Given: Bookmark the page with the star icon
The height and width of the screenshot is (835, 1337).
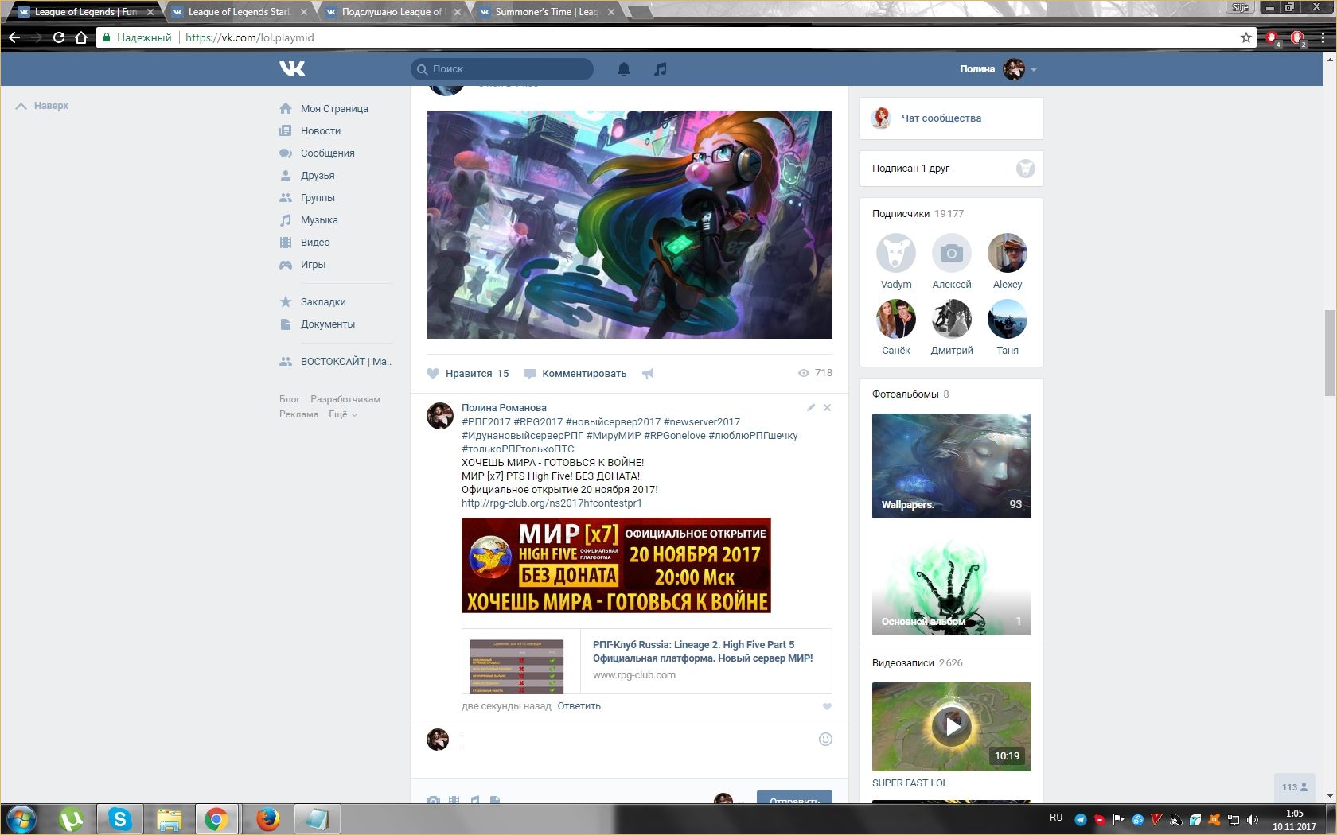Looking at the screenshot, I should [1246, 37].
